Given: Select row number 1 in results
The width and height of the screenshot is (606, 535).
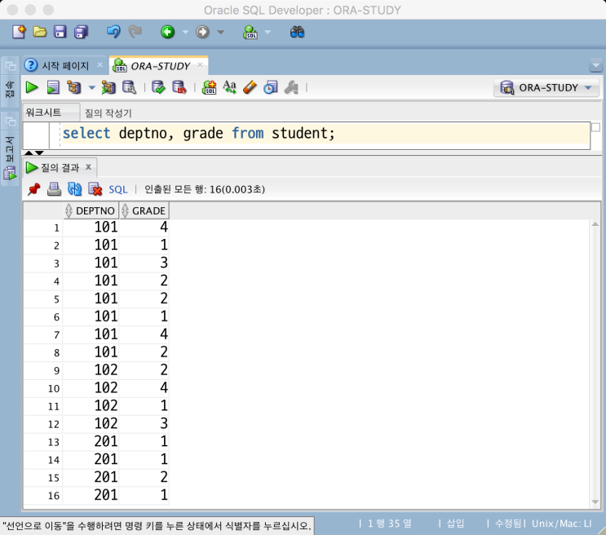Looking at the screenshot, I should coord(43,228).
